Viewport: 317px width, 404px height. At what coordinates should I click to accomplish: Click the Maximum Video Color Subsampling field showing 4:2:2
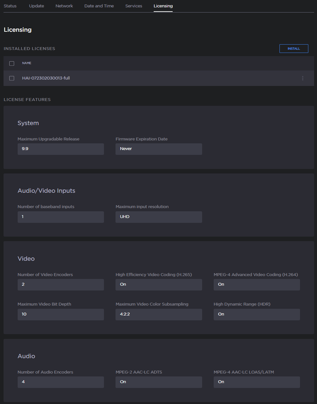[x=158, y=314]
